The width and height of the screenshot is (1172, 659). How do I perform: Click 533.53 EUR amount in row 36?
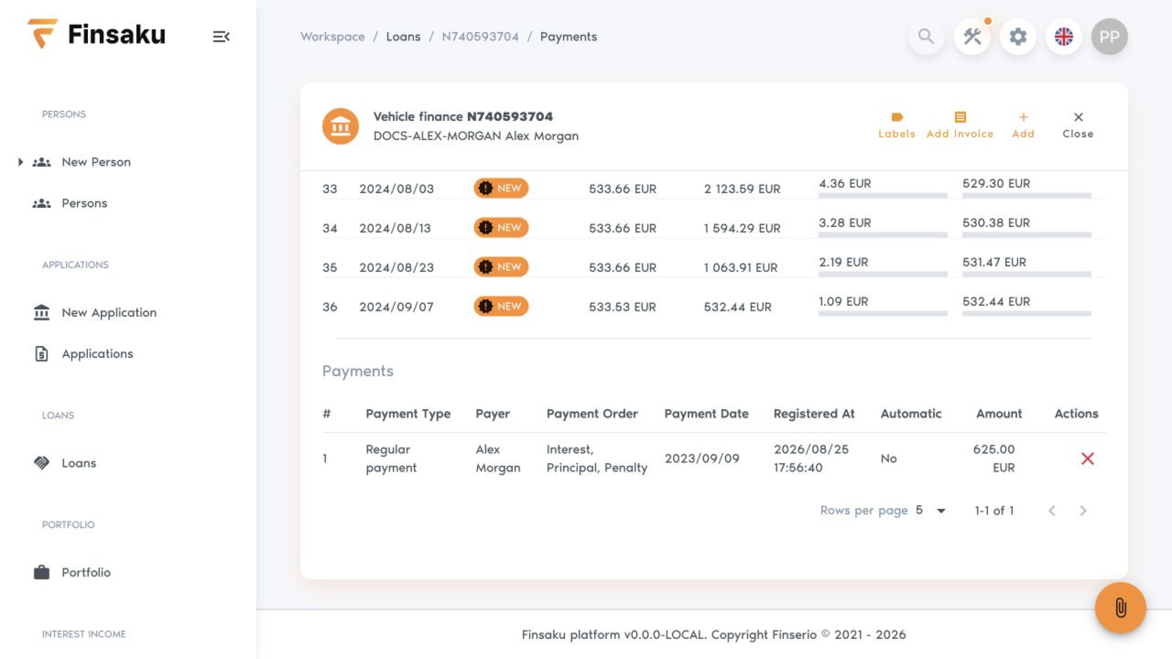622,307
